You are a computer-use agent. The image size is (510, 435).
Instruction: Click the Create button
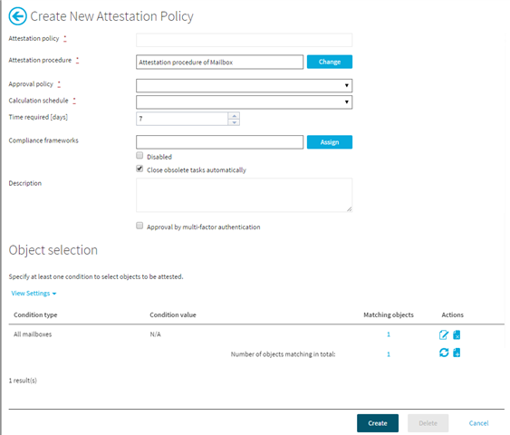pyautogui.click(x=378, y=423)
